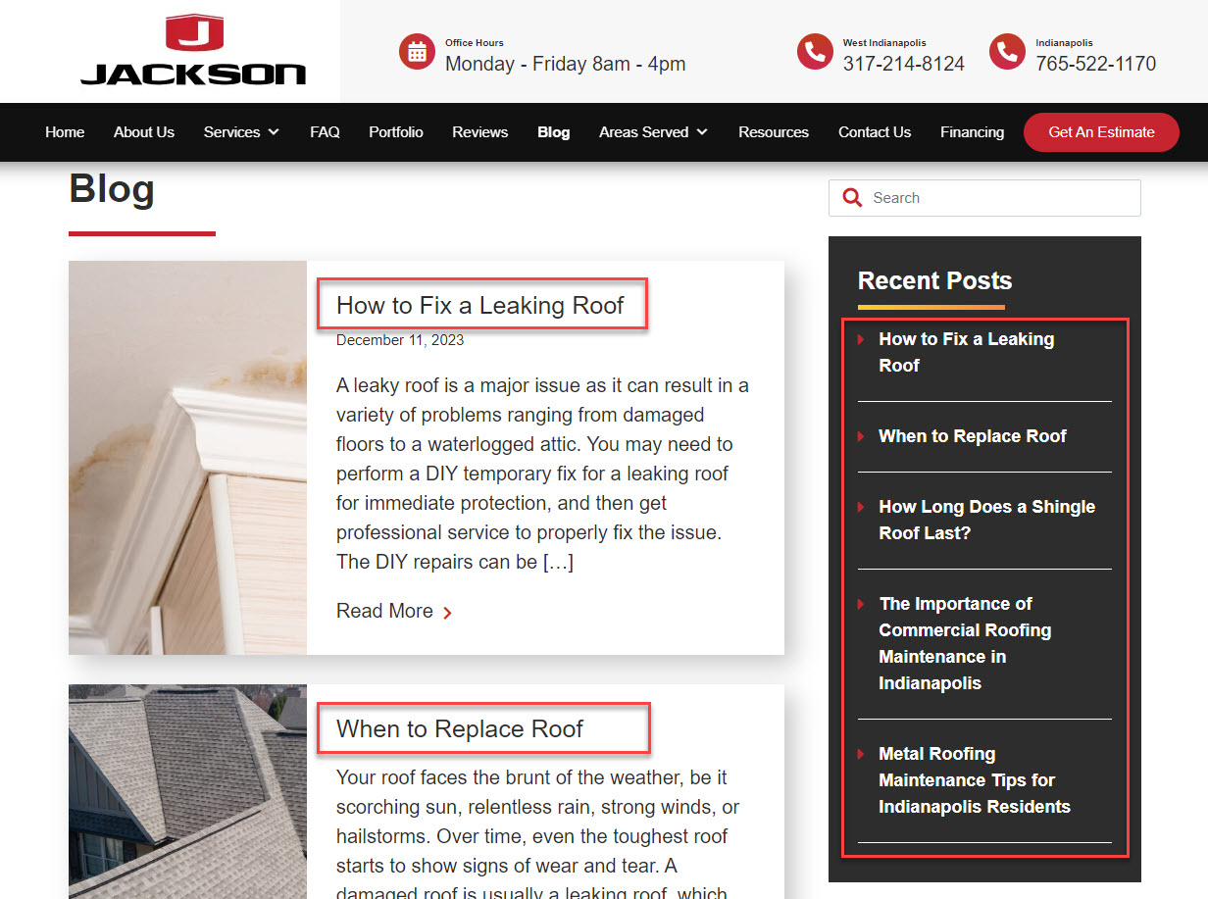Select the FAQ navigation item
Viewport: 1208px width, 899px height.
(325, 131)
